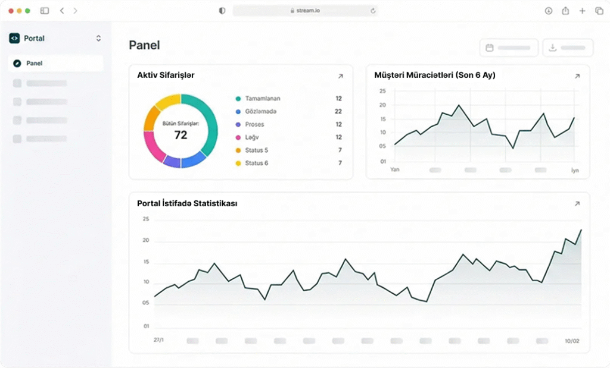Click the sidebar toggle icon in browser toolbar

pyautogui.click(x=45, y=11)
